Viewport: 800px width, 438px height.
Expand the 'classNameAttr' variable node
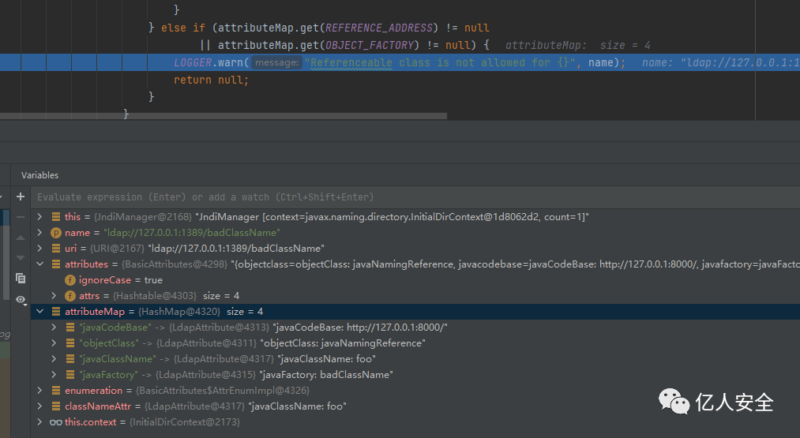click(x=39, y=406)
